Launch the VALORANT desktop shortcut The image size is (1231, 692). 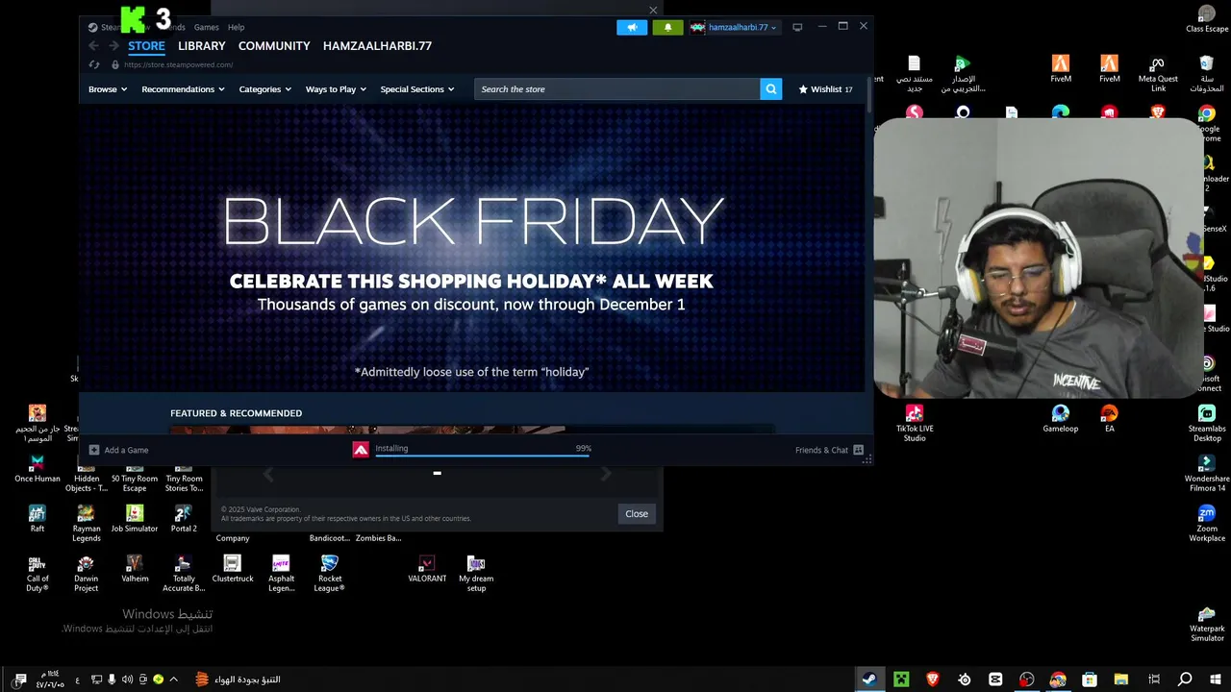click(x=427, y=569)
